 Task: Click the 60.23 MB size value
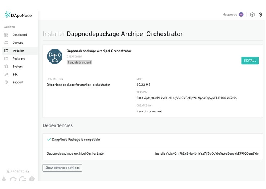click(x=144, y=85)
